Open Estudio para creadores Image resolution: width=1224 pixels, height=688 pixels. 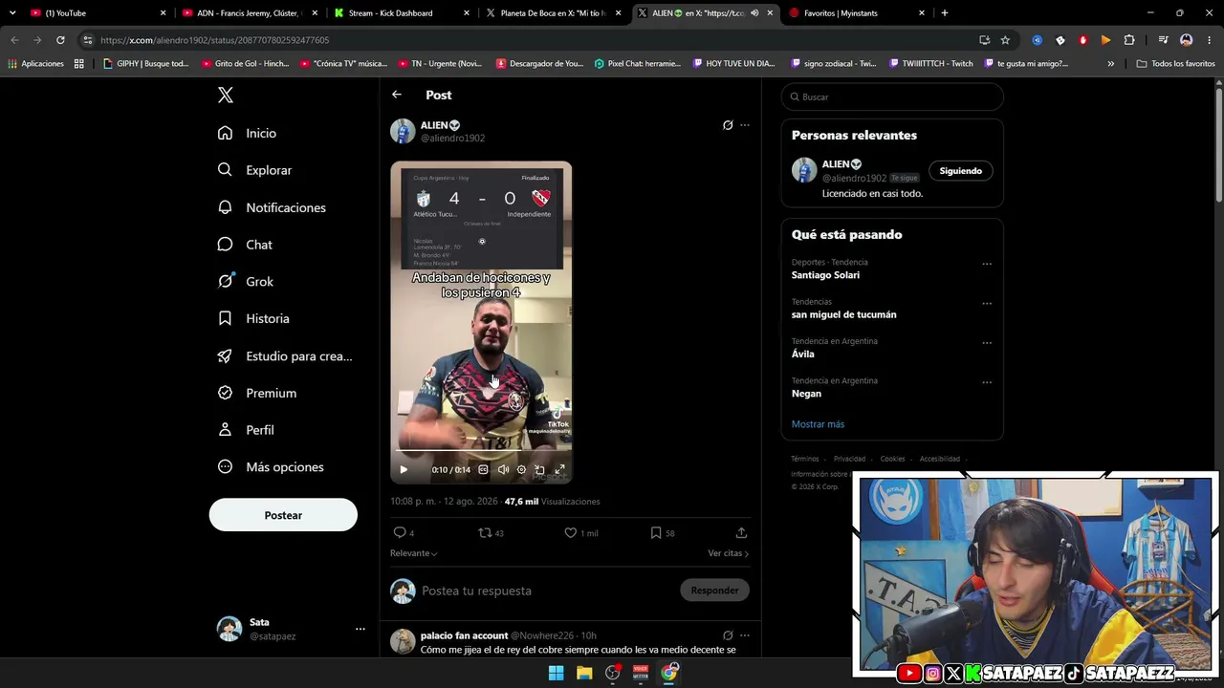(x=285, y=355)
